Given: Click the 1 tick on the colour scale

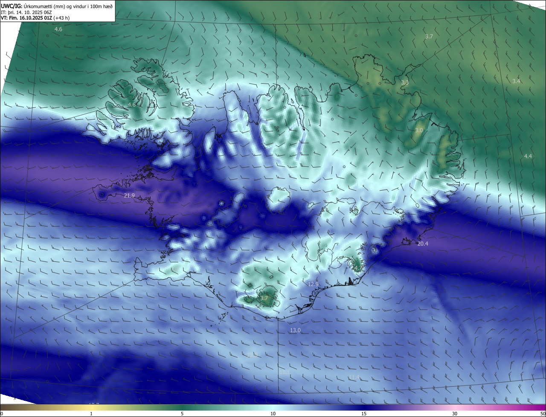Looking at the screenshot, I should pyautogui.click(x=91, y=414).
